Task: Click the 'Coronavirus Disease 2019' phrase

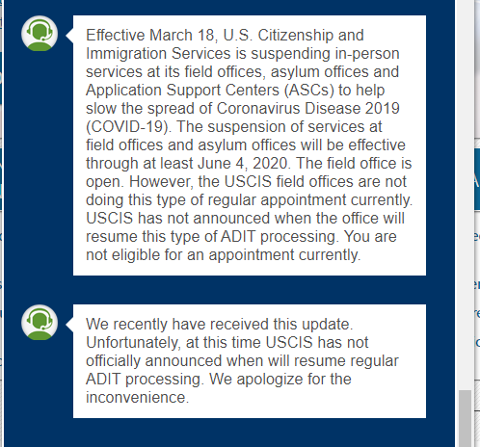Action: tap(307, 108)
